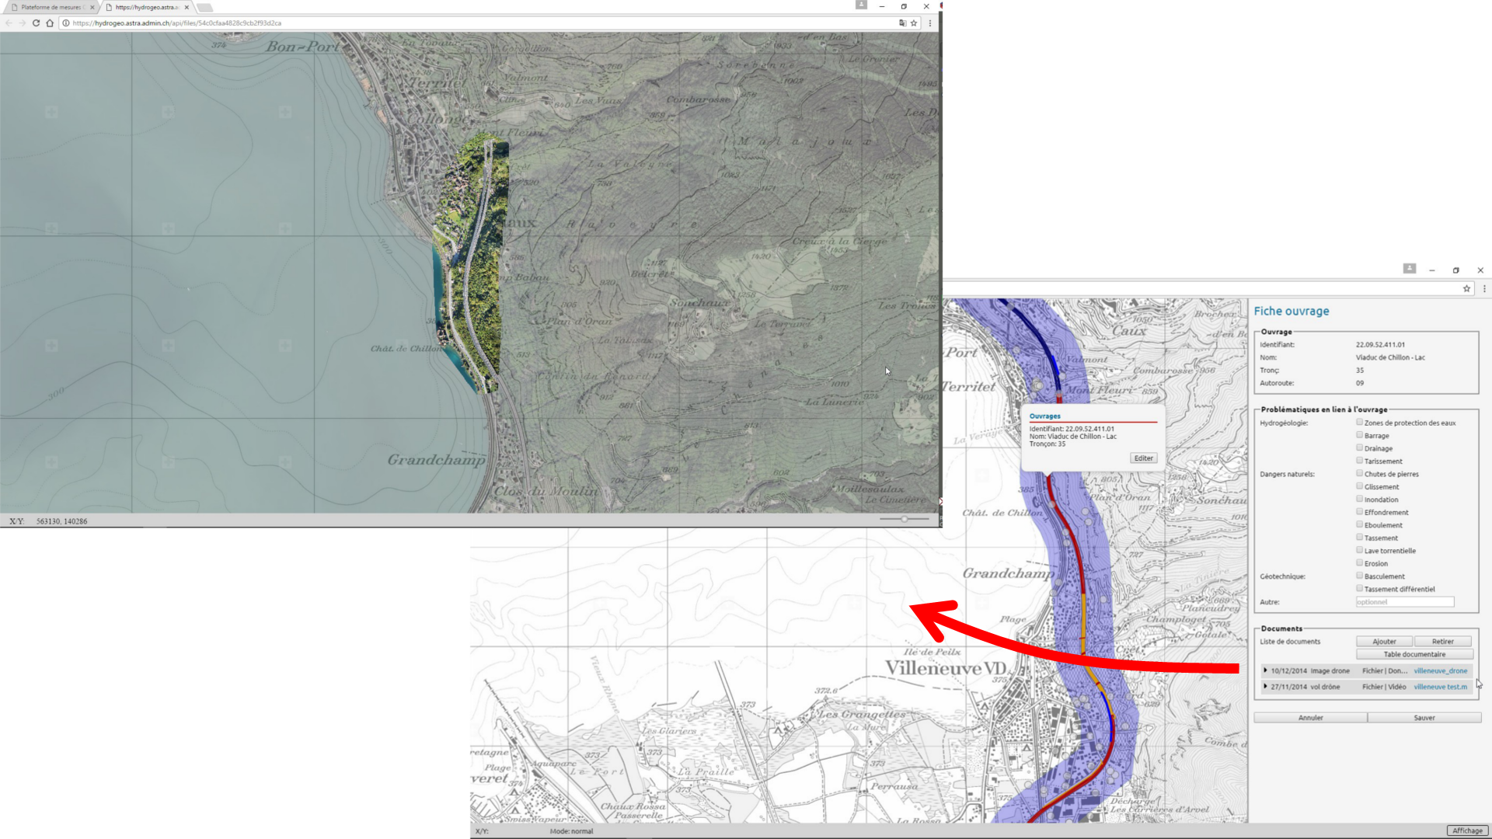Image resolution: width=1492 pixels, height=839 pixels.
Task: Select the Fiche ouvrage heading
Action: tap(1292, 311)
